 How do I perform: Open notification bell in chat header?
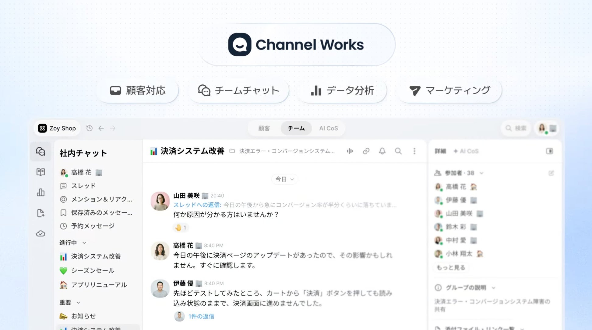pos(382,151)
